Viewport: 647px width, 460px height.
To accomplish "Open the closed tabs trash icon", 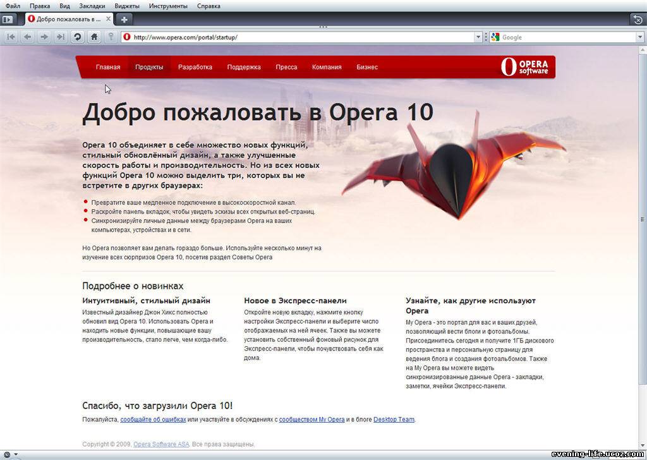I will tap(638, 19).
